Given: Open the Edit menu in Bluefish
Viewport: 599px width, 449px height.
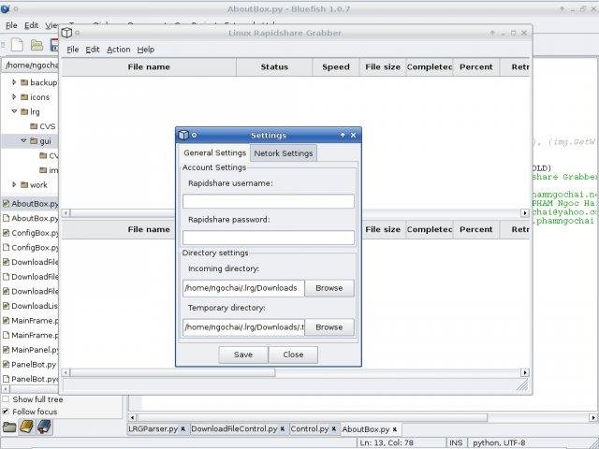Looking at the screenshot, I should [x=31, y=25].
